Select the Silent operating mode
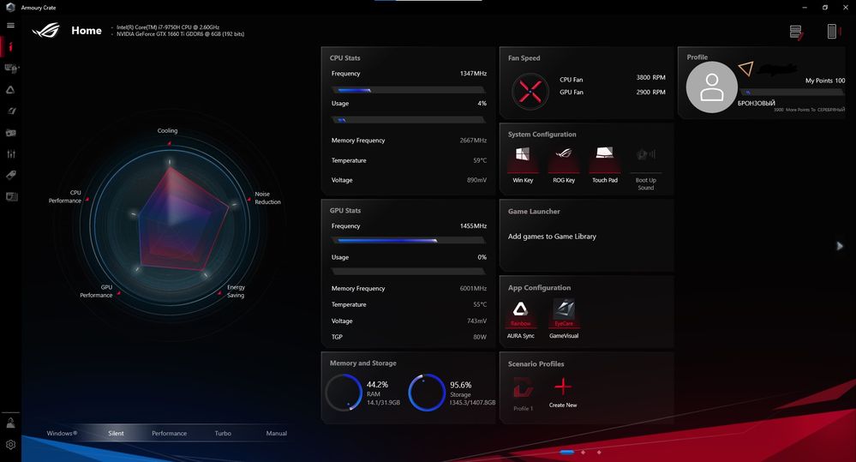The image size is (856, 462). [116, 433]
